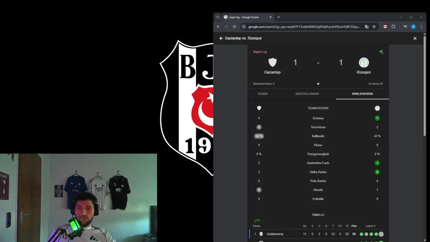
Task: Click the Gaziantep team name
Action: (272, 72)
